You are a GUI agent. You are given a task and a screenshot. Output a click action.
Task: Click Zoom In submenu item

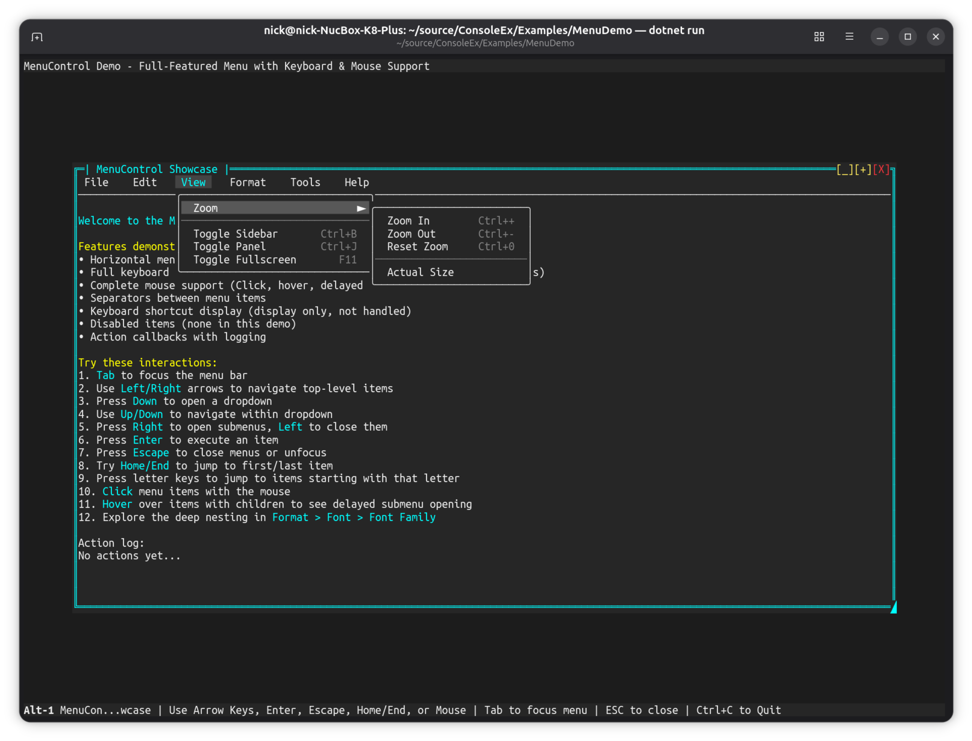coord(408,221)
